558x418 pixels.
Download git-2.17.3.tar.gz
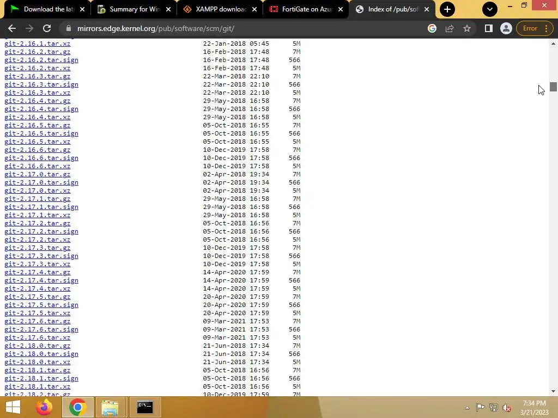(38, 248)
